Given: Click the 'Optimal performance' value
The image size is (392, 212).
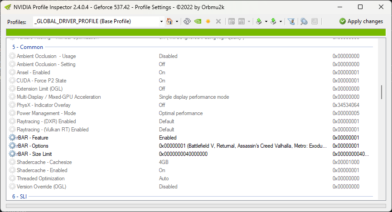Looking at the screenshot, I should point(181,113).
